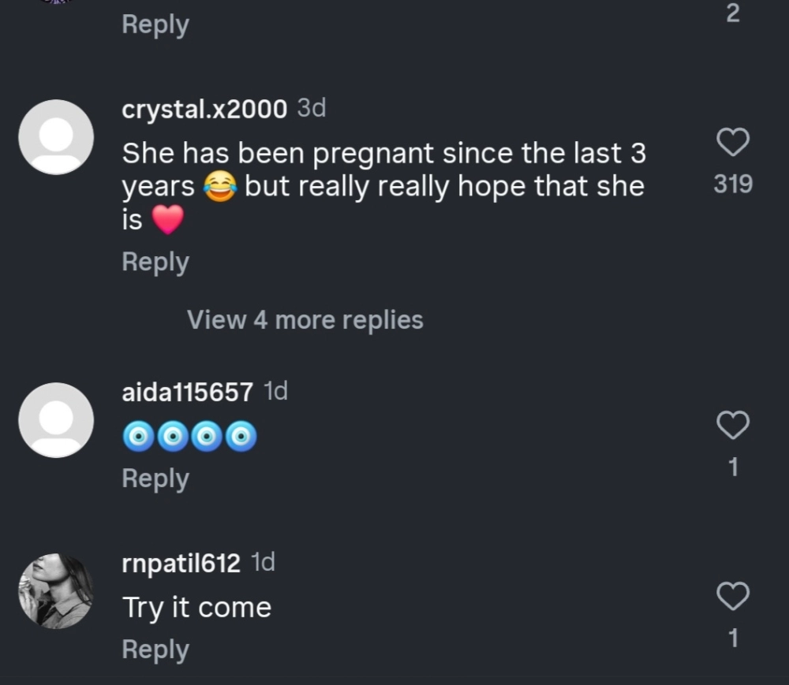
Task: Open aida115657's default avatar
Action: (56, 420)
